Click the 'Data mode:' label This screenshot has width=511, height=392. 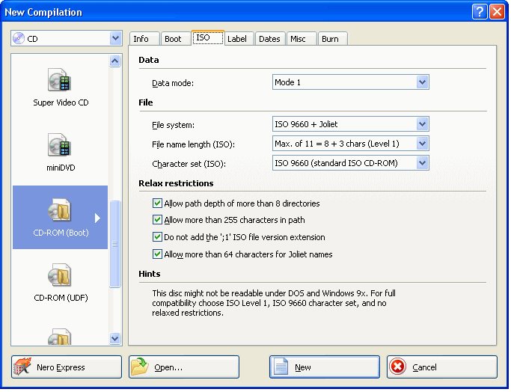coord(173,84)
